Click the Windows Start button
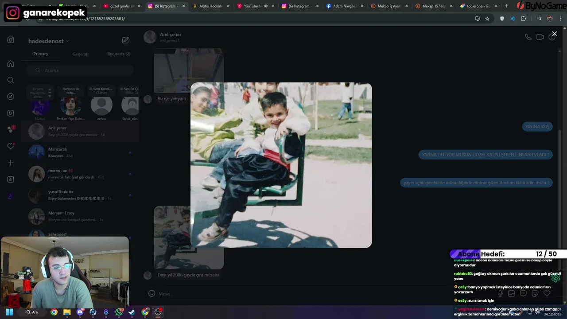The image size is (567, 319). point(9,312)
